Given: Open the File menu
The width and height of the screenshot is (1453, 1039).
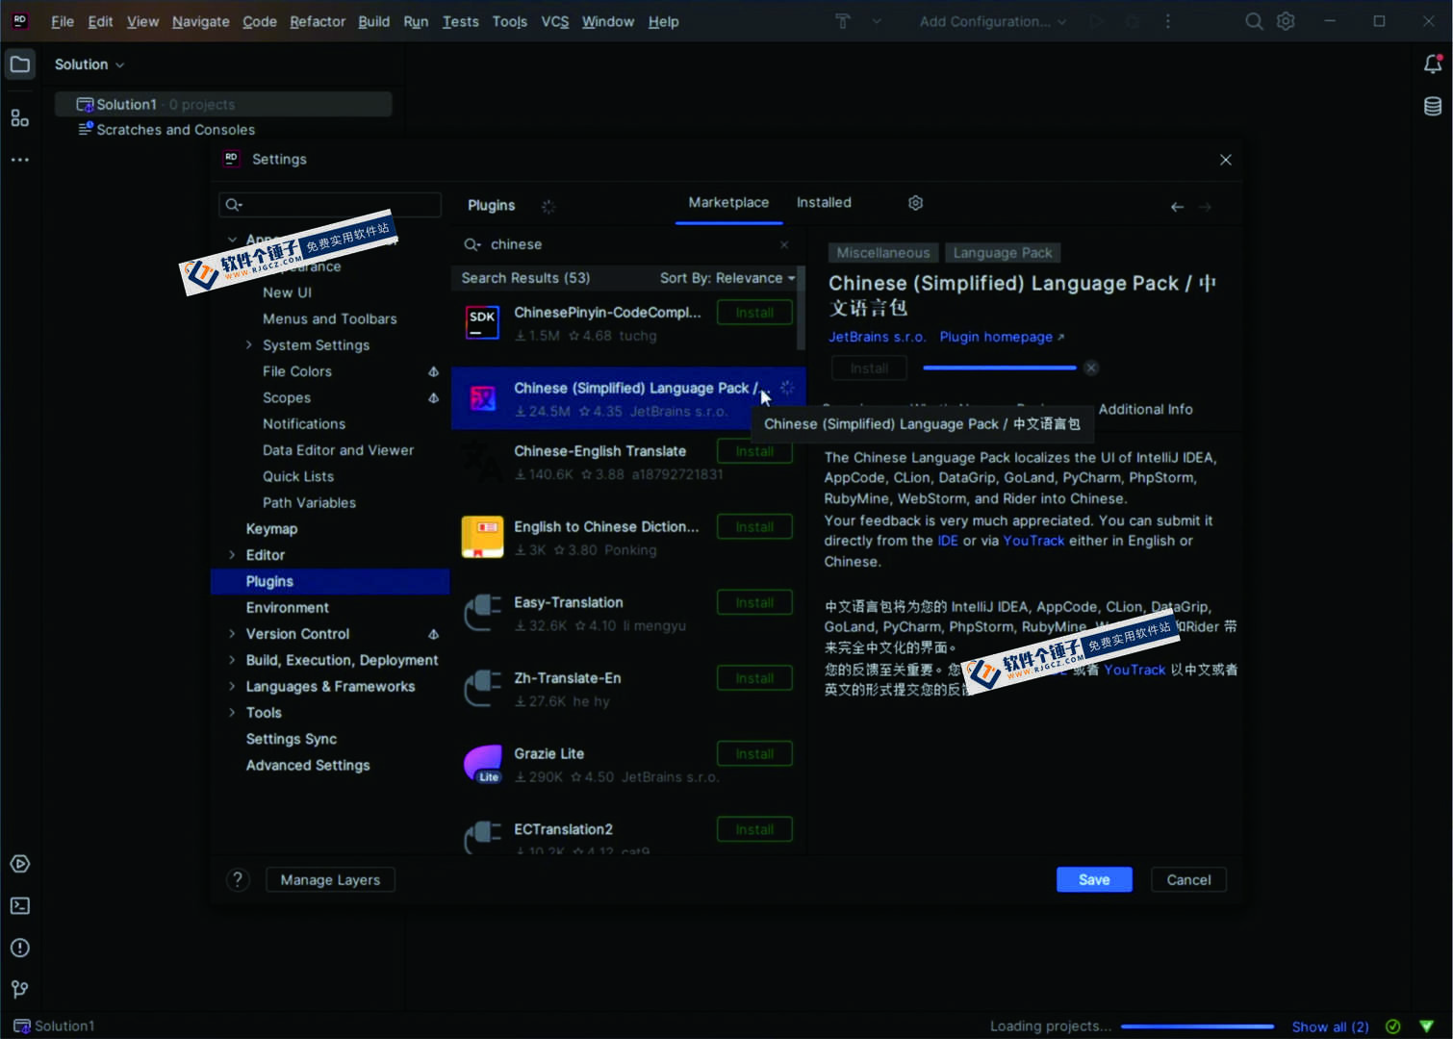Looking at the screenshot, I should tap(63, 21).
